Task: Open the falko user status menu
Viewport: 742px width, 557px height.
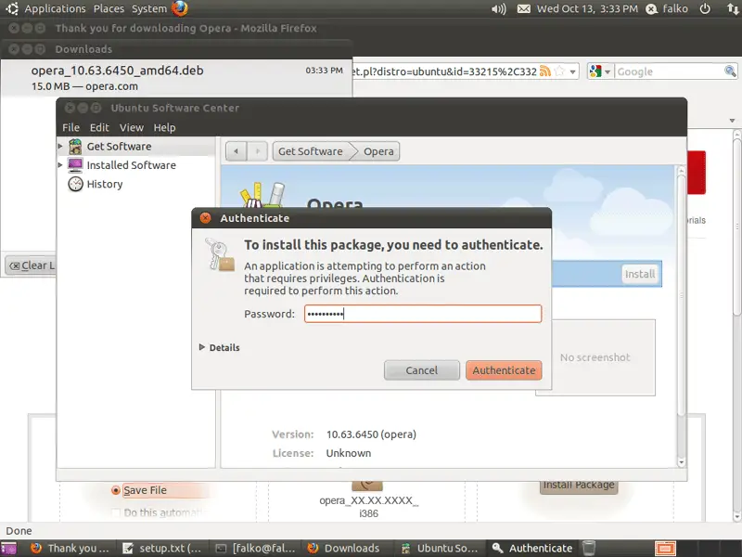Action: [x=667, y=8]
